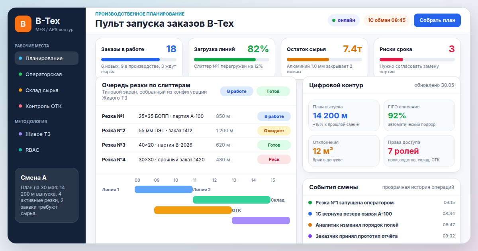Click the Пульт запуска заказов B-Tex title
This screenshot has width=478, height=251.
click(165, 24)
